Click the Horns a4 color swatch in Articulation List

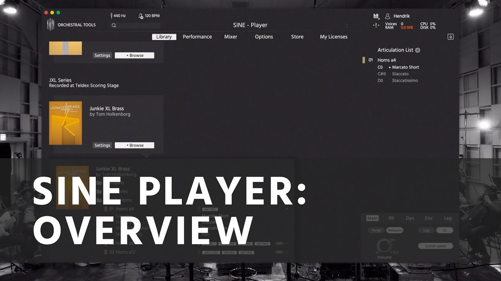(x=364, y=60)
